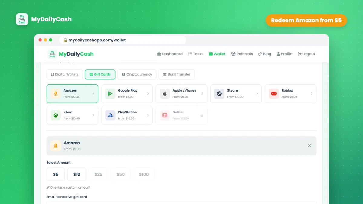363x204 pixels.
Task: Click the Apple logo icon
Action: [165, 94]
